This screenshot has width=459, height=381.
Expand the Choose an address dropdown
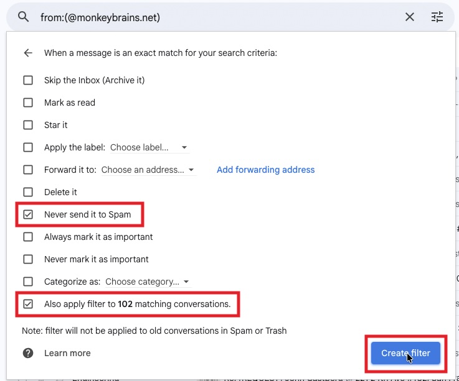pos(148,170)
